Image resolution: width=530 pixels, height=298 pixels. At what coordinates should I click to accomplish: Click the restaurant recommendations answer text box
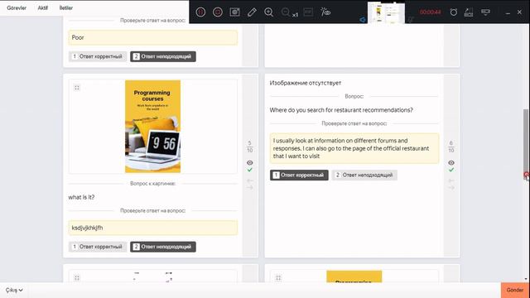[354, 148]
